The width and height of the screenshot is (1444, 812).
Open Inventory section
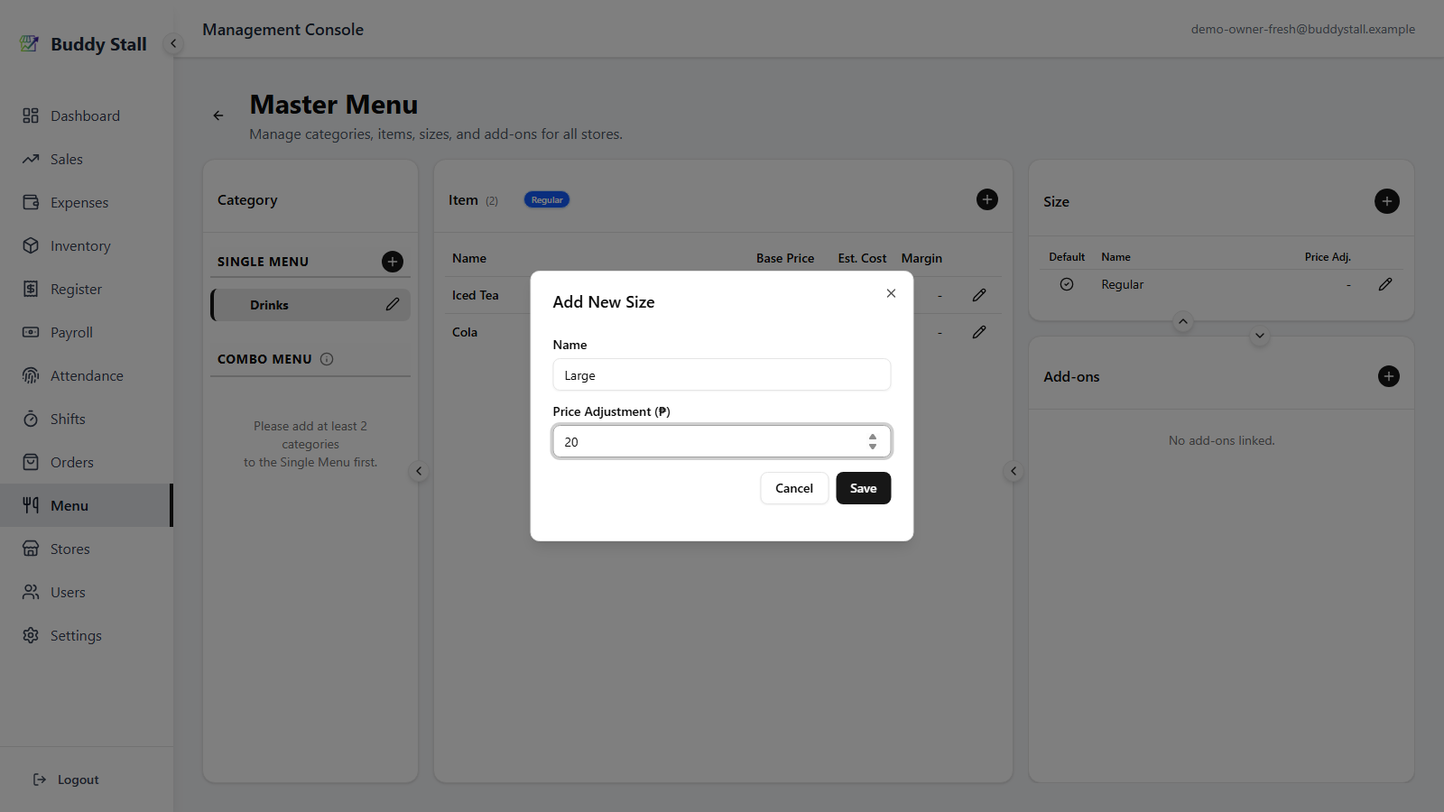point(86,245)
